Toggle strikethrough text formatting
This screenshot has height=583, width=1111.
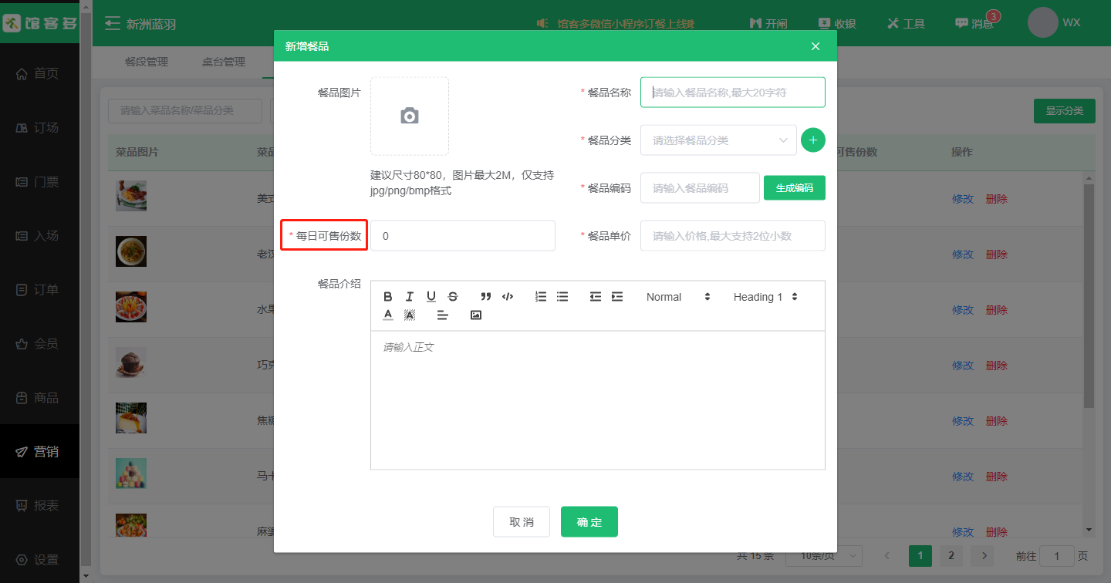pos(453,297)
